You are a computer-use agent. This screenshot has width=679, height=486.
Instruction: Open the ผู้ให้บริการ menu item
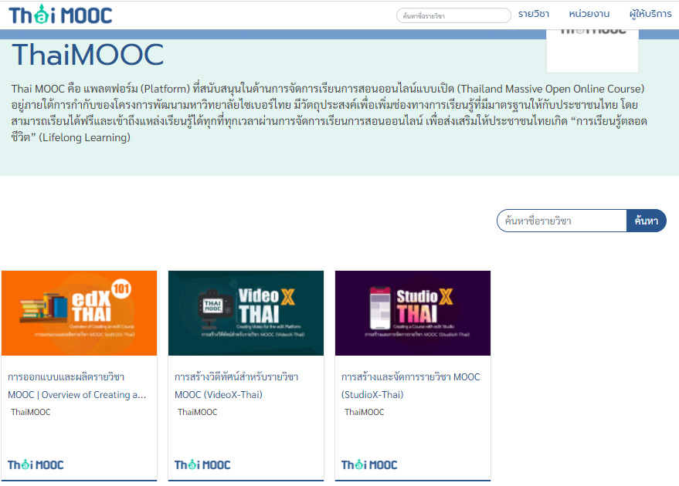[650, 14]
